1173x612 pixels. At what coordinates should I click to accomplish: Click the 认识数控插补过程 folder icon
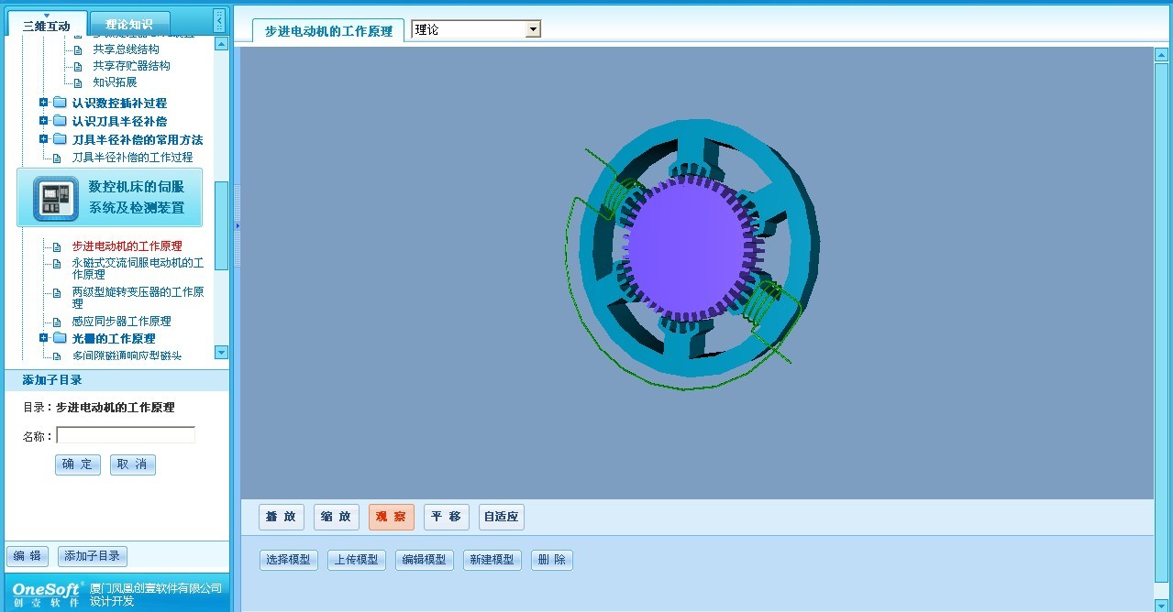pos(60,103)
